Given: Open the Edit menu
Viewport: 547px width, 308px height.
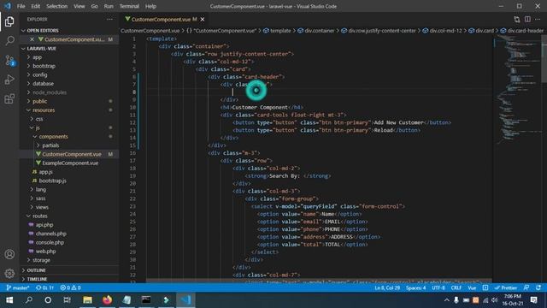Looking at the screenshot, I should [36, 6].
